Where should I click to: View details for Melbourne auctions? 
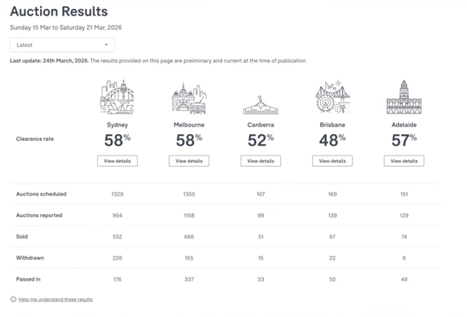pos(189,161)
